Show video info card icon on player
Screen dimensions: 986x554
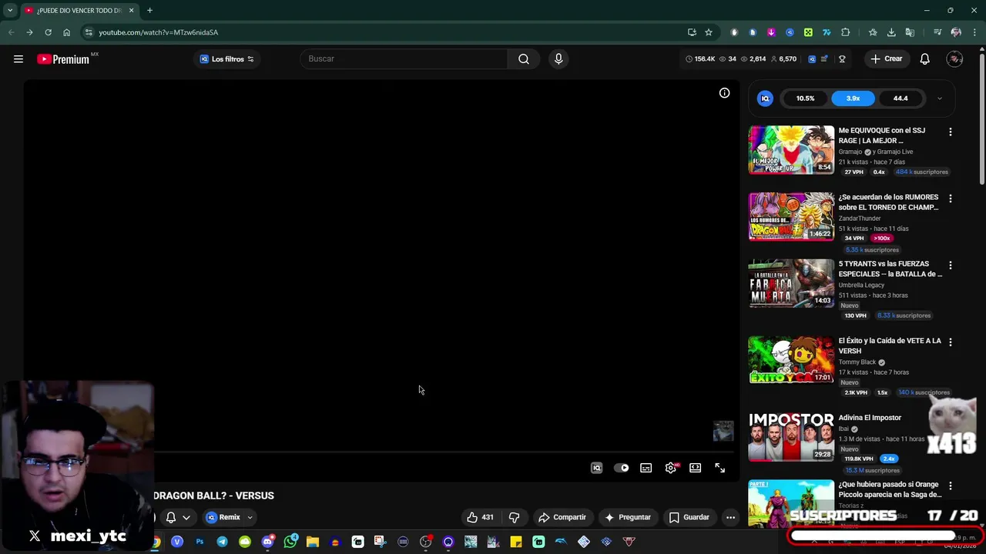tap(724, 93)
